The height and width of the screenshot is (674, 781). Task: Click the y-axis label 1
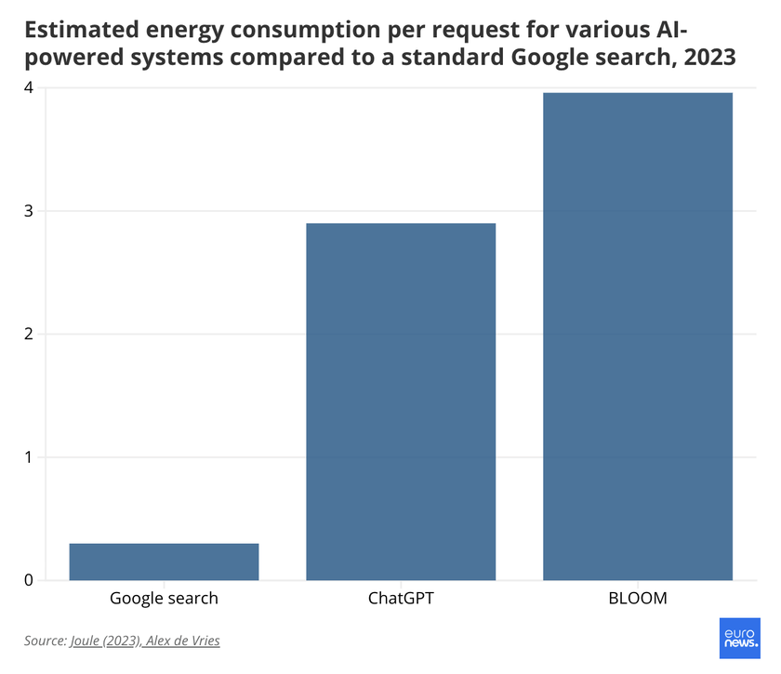click(29, 457)
